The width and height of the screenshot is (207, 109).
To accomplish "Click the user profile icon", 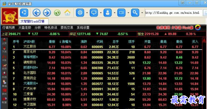I will [107, 13].
